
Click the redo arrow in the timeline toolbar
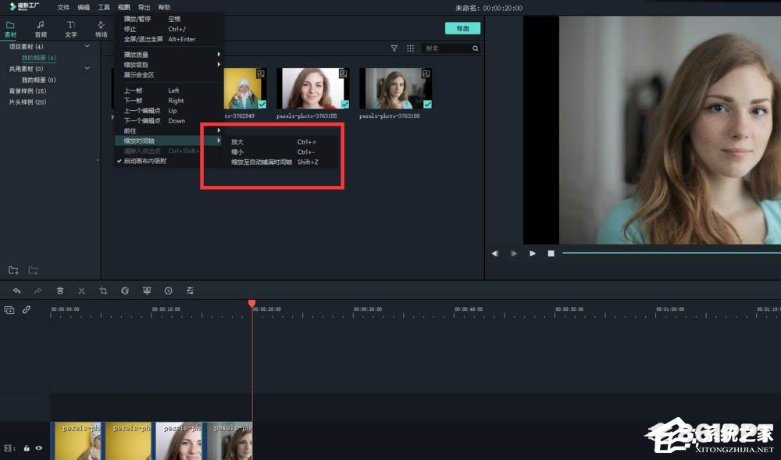[x=37, y=291]
